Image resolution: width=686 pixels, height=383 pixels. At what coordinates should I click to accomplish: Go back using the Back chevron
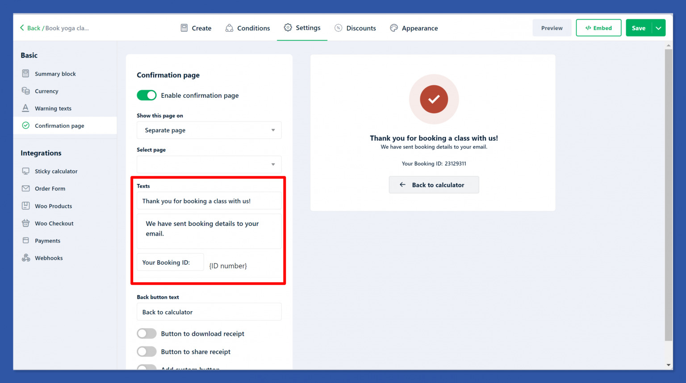[22, 28]
